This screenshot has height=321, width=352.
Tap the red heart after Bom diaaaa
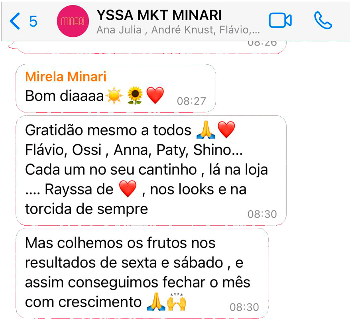click(x=155, y=95)
